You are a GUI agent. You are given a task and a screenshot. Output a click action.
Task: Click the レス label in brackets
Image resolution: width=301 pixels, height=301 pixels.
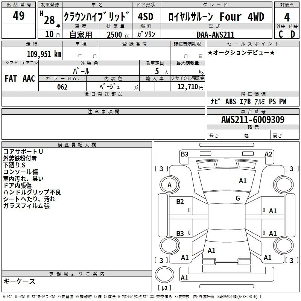164,288
